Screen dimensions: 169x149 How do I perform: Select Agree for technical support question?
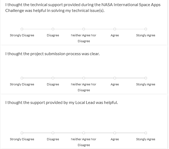click(x=115, y=29)
